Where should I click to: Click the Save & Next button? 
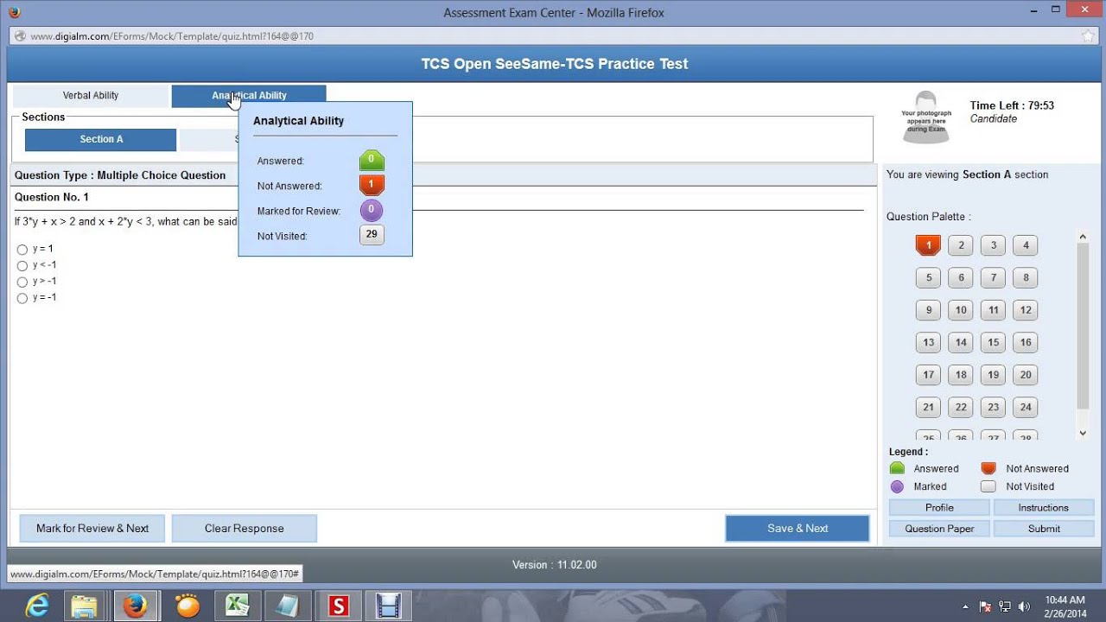[798, 529]
